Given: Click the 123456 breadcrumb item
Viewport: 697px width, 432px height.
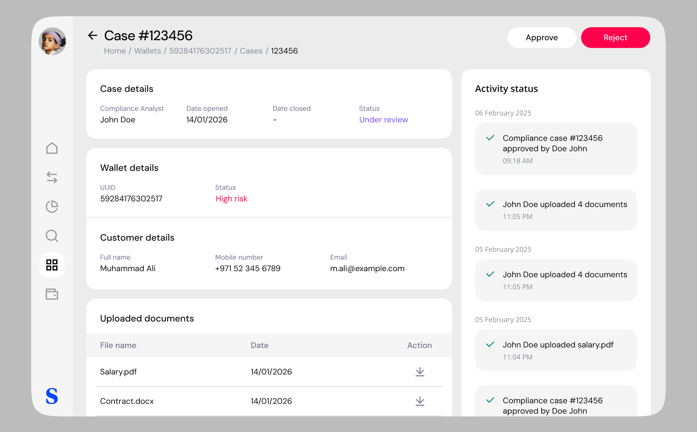Looking at the screenshot, I should pos(284,51).
